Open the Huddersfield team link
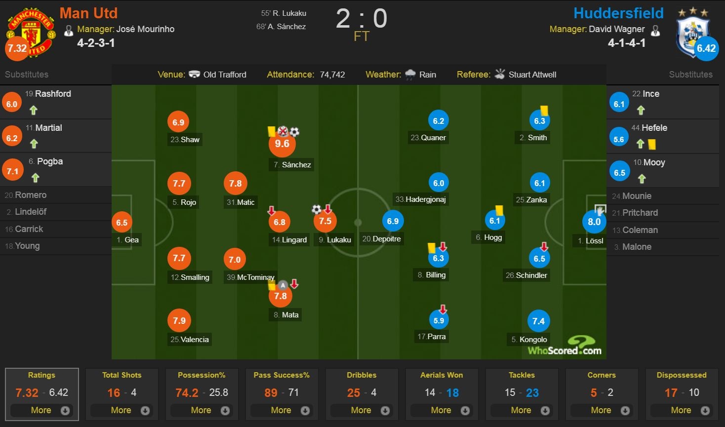Image resolution: width=725 pixels, height=427 pixels. (x=618, y=13)
